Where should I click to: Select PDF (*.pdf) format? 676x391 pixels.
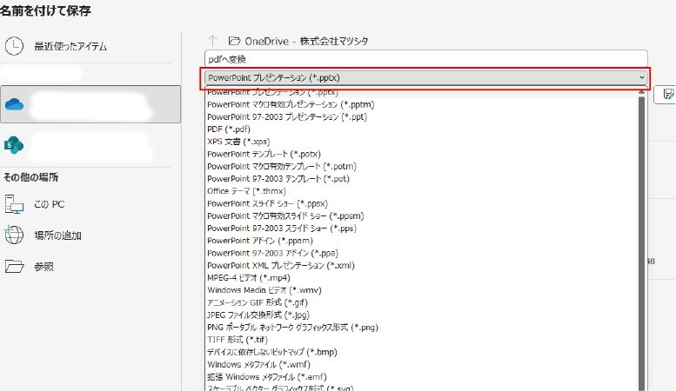click(229, 129)
